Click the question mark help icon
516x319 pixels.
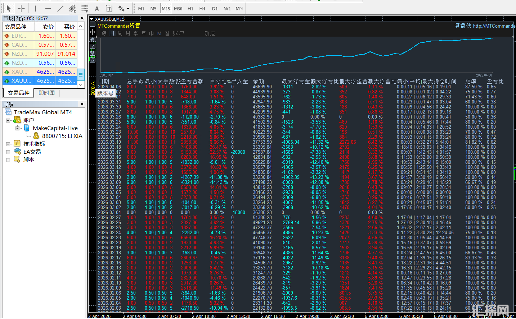coord(93,46)
